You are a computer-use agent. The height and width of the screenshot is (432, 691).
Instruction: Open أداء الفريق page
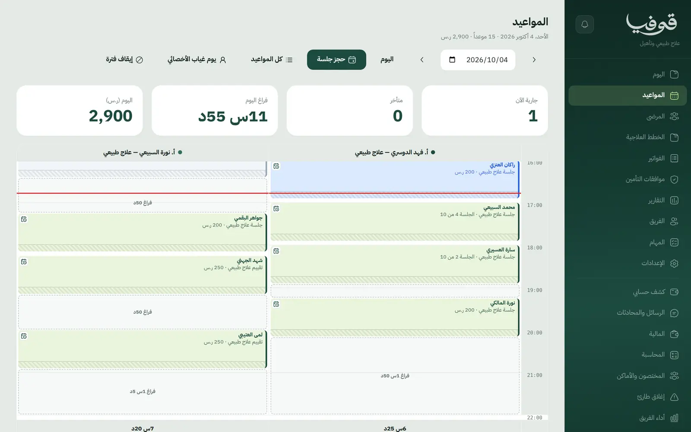pos(628,417)
